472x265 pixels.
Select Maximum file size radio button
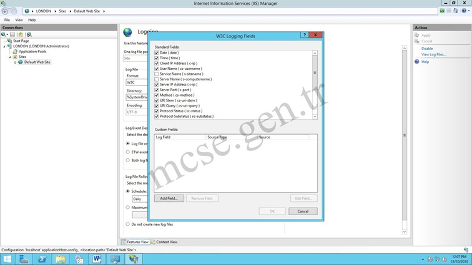[x=127, y=207]
